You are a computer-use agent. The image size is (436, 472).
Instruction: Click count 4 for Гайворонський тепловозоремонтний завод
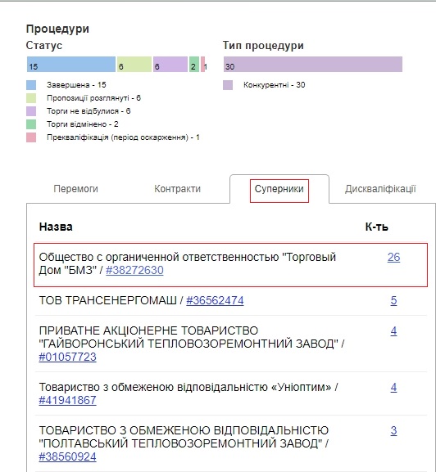(393, 330)
